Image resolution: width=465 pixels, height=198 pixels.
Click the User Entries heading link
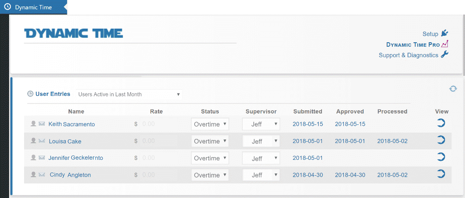pos(53,94)
